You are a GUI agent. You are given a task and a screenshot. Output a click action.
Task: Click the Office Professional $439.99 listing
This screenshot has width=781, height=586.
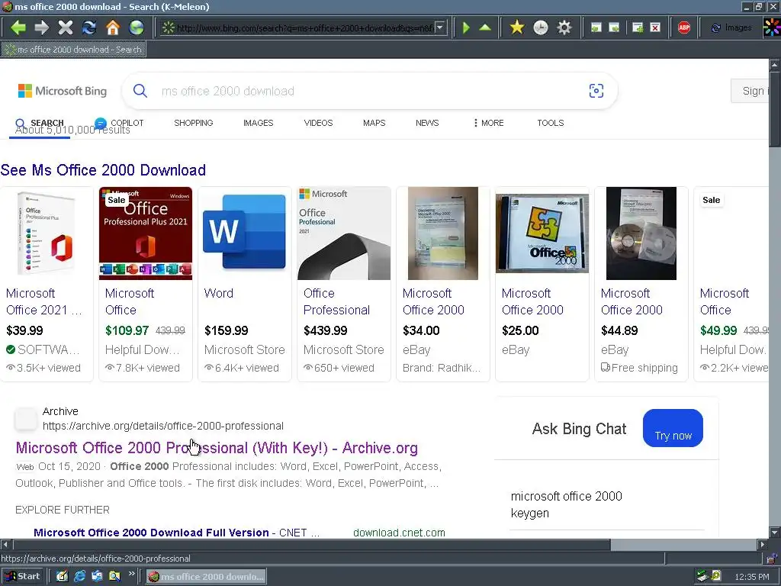click(x=344, y=284)
